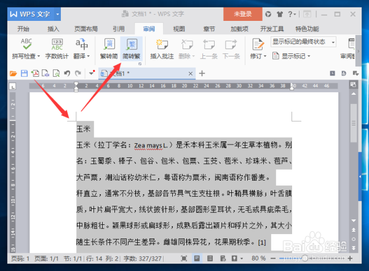Viewport: 369px width, 271px height.
Task: Expand 拼写检查 dropdown arrow
Action: click(39, 56)
